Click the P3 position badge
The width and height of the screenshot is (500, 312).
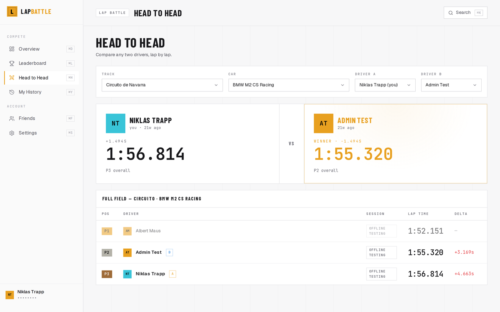point(107,274)
